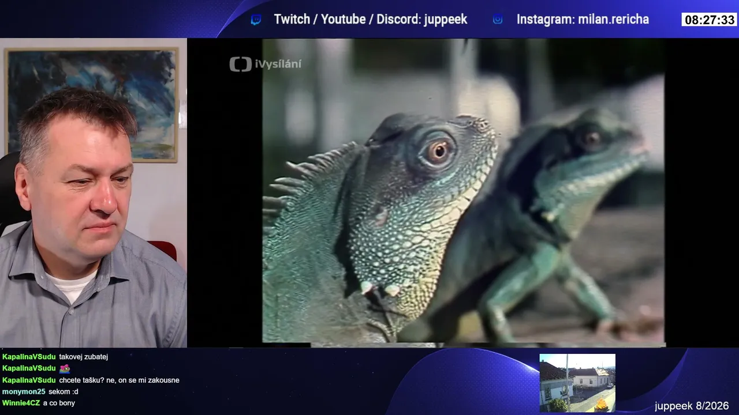Screen dimensions: 739x415
Task: Click KapalinaVSudu beside "takovej zubatej"
Action: tap(29, 357)
